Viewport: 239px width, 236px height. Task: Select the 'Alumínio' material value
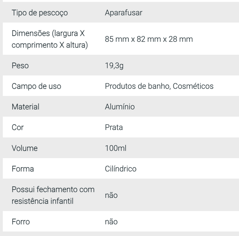120,107
